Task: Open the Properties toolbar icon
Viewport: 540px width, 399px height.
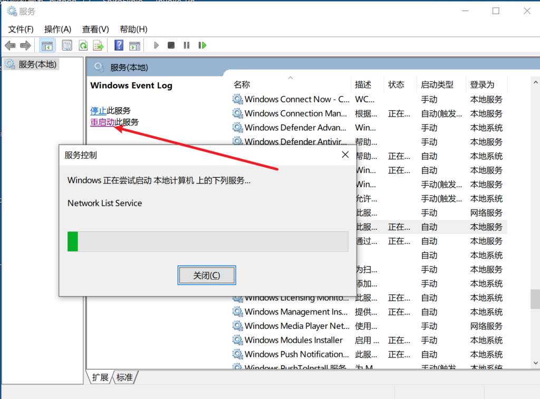Action: [x=67, y=45]
